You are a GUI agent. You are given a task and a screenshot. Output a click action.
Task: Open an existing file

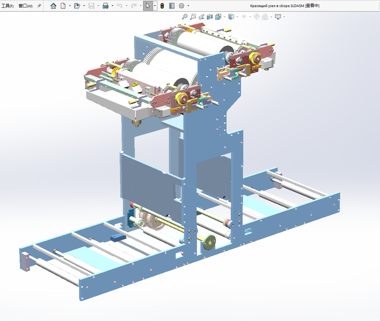77,6
